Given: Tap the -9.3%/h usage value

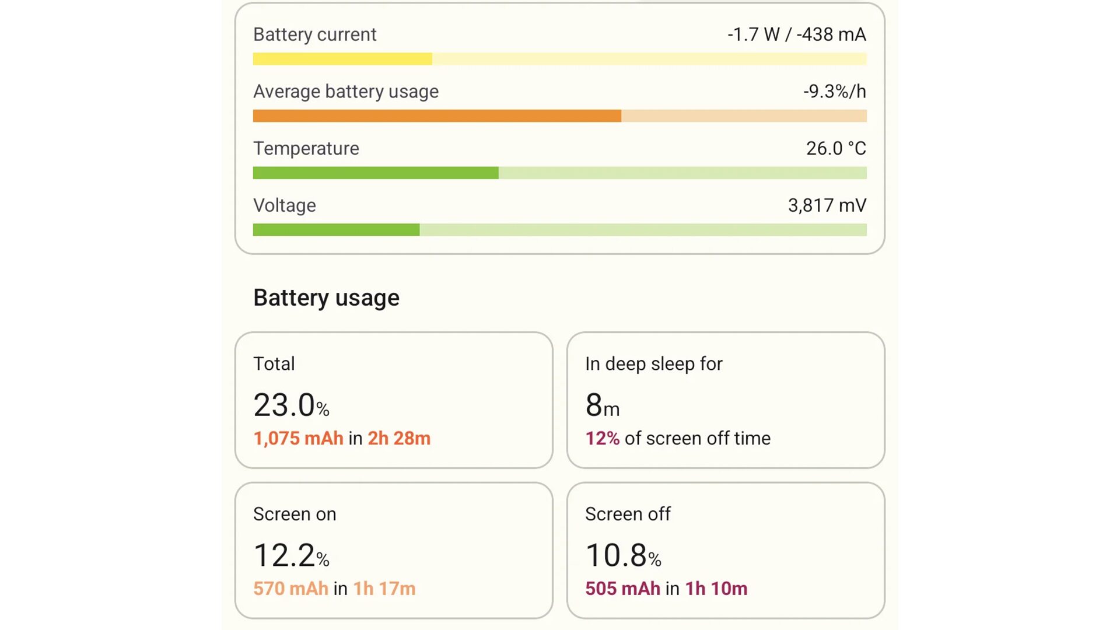Looking at the screenshot, I should [834, 92].
